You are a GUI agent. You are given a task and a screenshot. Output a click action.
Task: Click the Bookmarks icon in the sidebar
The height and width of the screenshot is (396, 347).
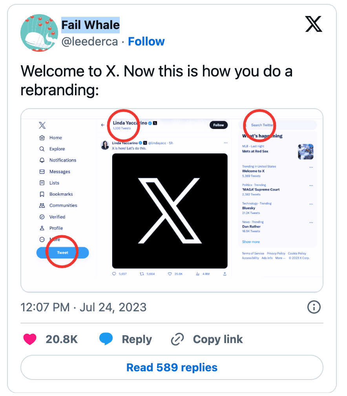click(41, 194)
